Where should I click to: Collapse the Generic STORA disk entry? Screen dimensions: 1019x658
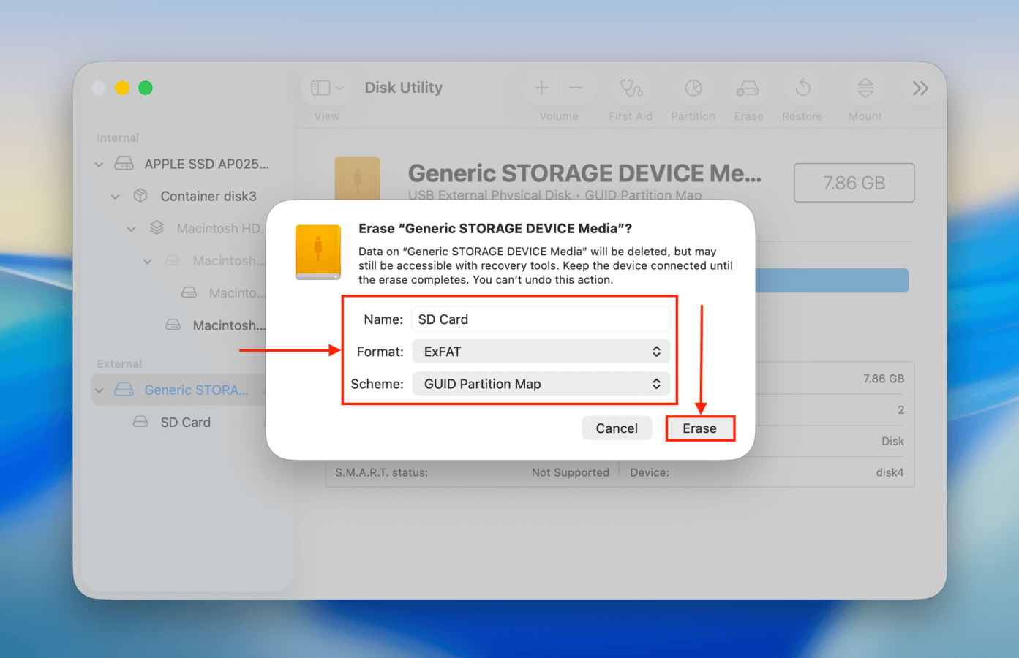(x=98, y=390)
